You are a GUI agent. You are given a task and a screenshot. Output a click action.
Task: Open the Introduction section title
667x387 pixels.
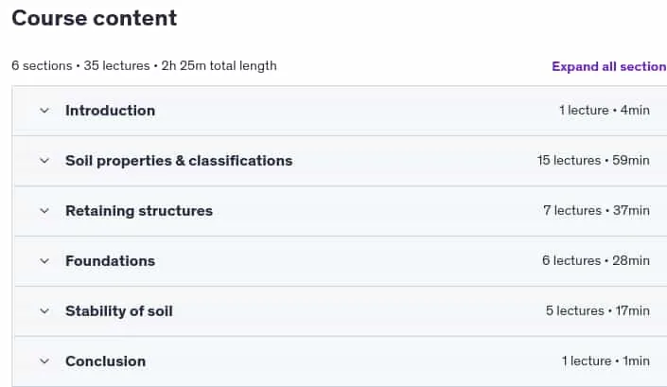(110, 111)
